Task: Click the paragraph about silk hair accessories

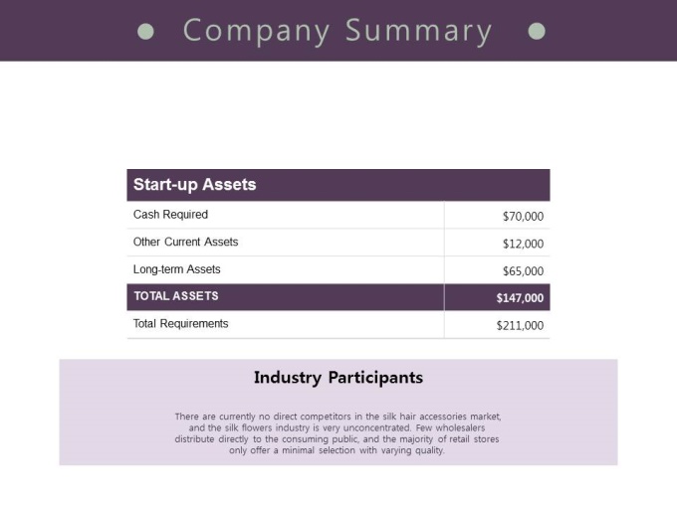Action: tap(338, 433)
